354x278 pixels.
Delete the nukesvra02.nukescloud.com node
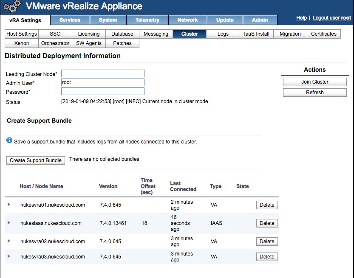267,241
